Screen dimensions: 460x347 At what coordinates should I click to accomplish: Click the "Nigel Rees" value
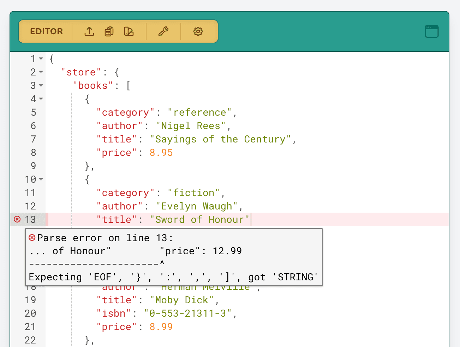[x=191, y=126]
